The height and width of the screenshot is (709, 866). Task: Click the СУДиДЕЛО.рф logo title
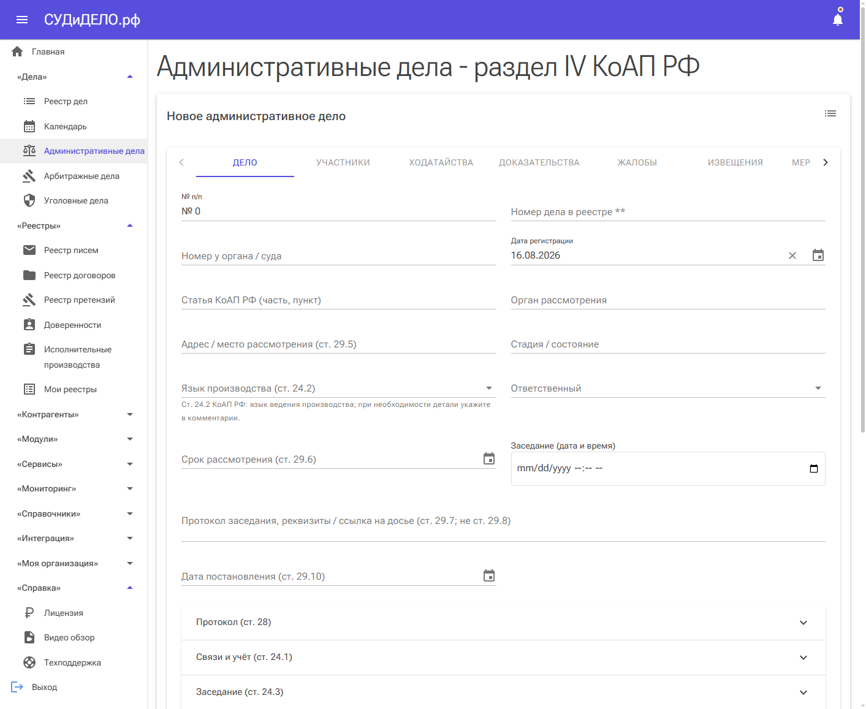92,20
